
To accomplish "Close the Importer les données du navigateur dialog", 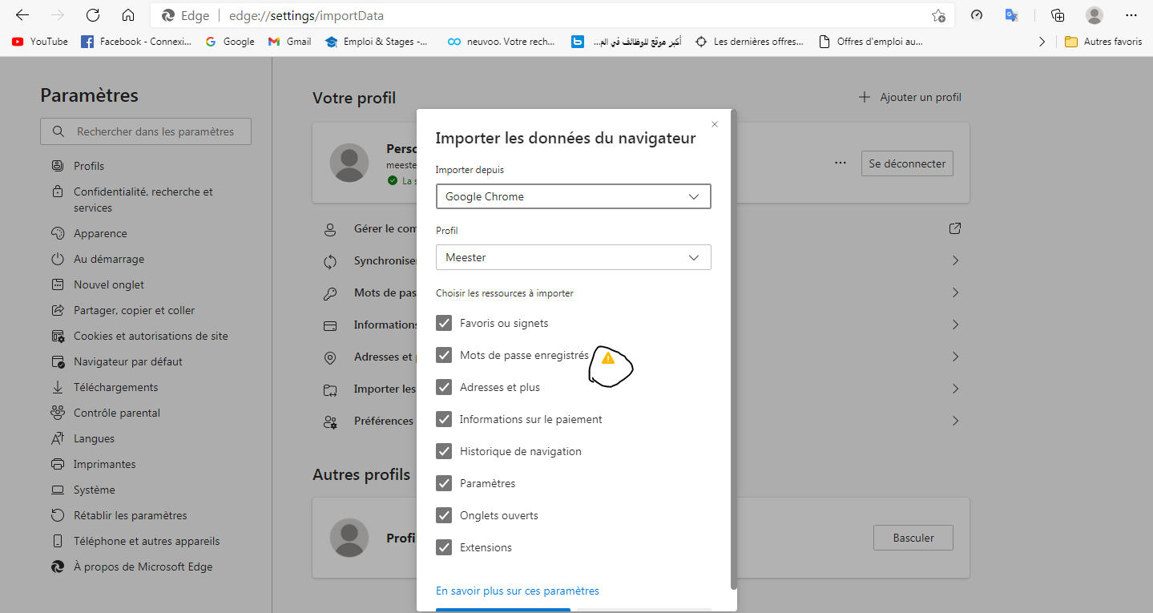I will (x=715, y=124).
